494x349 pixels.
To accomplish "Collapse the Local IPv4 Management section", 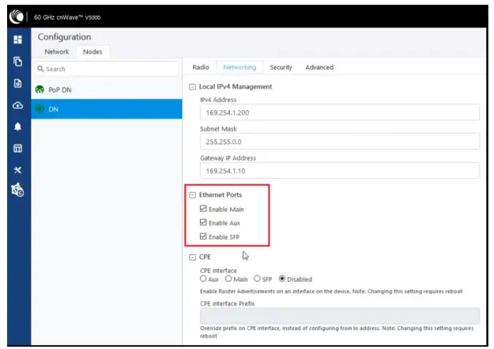I will 193,86.
